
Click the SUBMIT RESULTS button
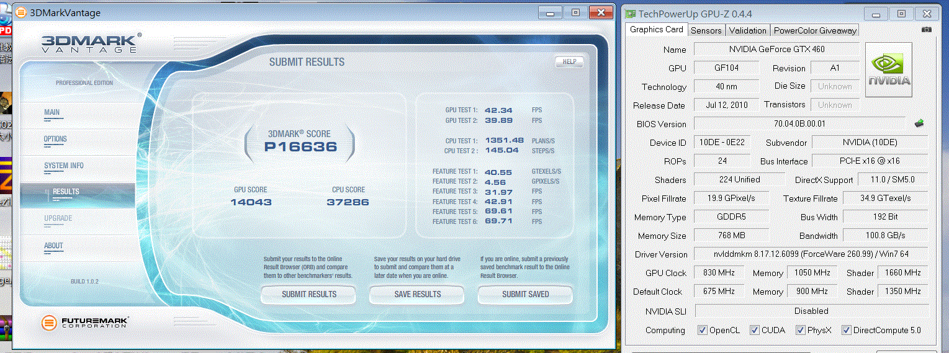308,294
